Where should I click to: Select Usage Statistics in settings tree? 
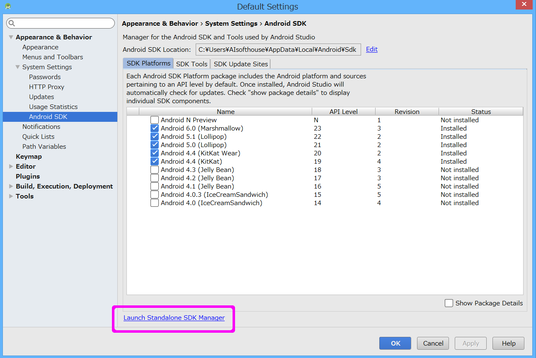click(x=53, y=107)
